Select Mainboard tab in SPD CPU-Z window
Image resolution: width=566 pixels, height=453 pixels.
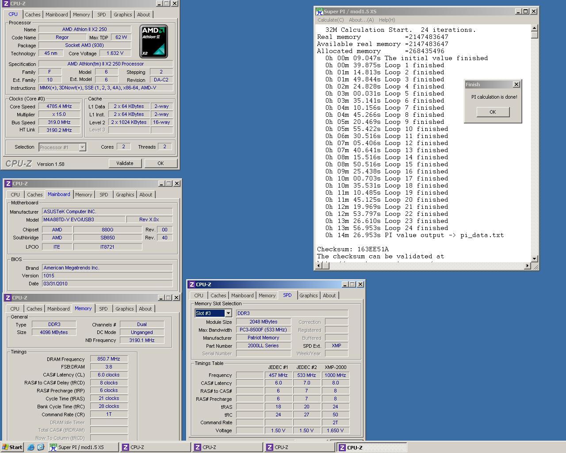pos(242,296)
